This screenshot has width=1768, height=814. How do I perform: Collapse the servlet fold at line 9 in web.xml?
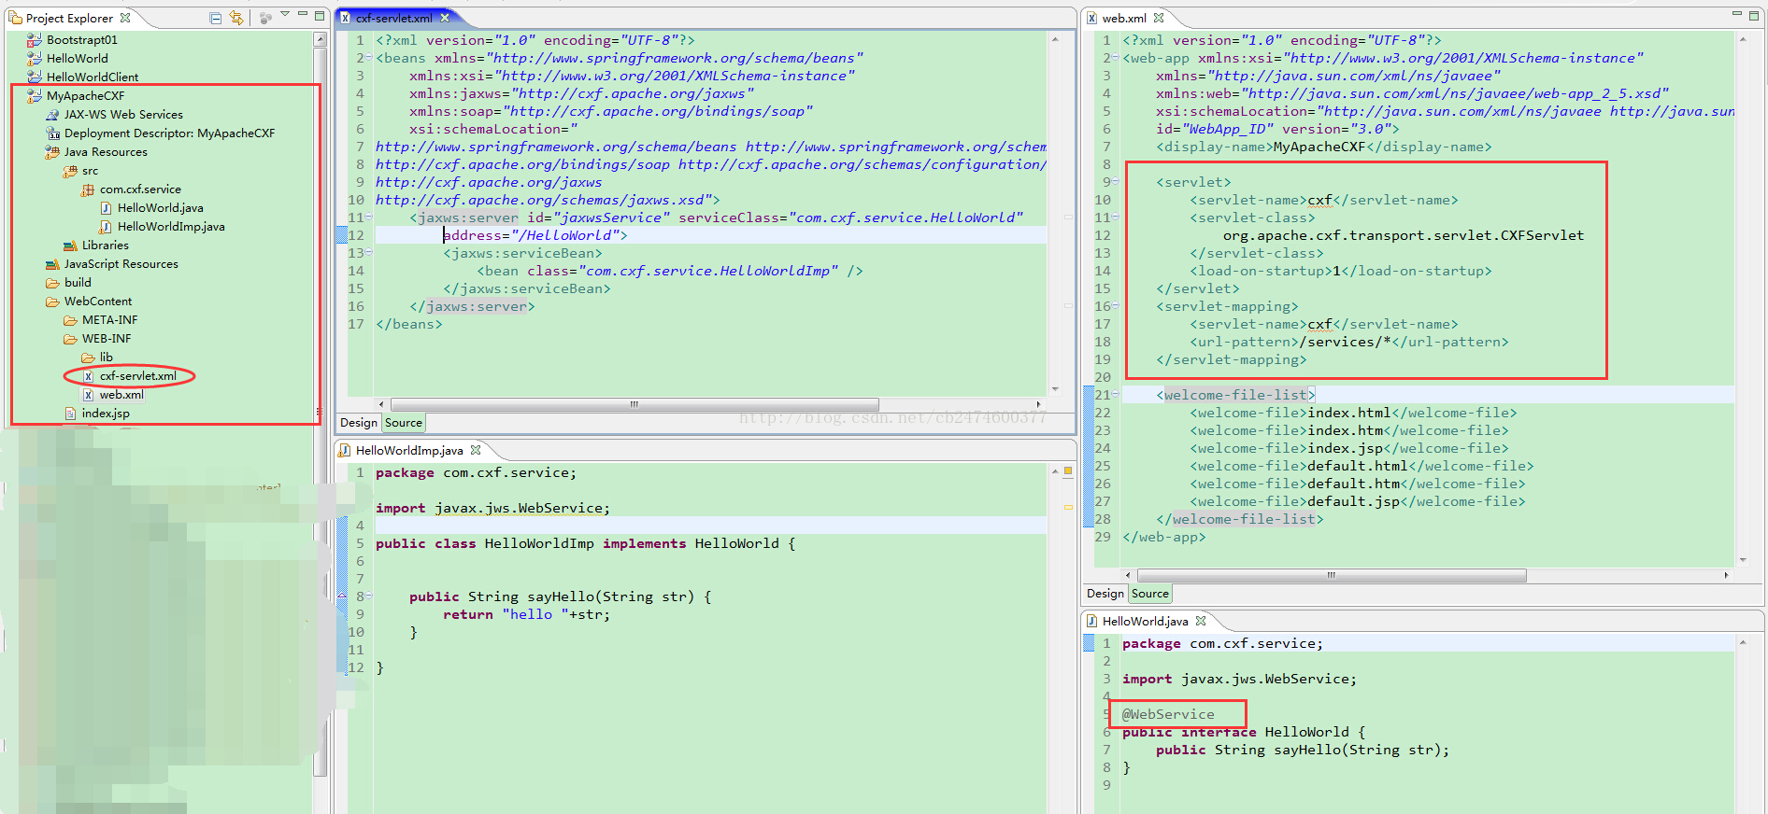click(x=1115, y=182)
